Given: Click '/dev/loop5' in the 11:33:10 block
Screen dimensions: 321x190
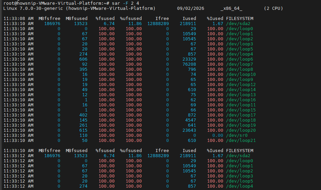Looking at the screenshot, I should (240, 49).
